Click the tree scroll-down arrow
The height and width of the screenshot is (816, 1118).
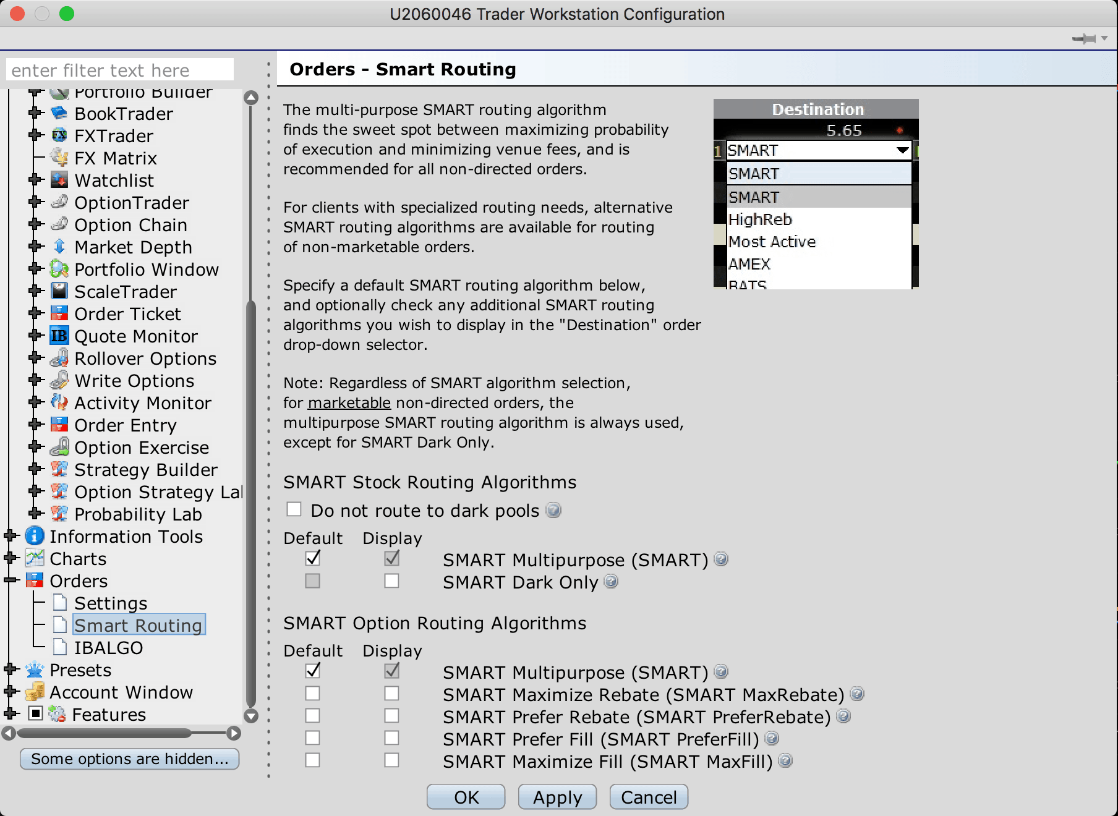tap(251, 716)
